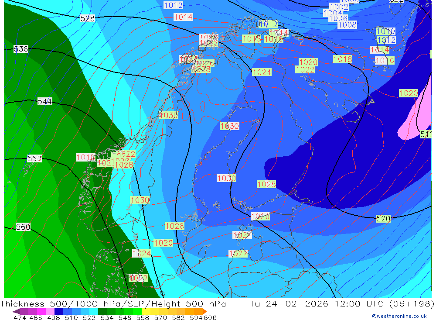436x320 pixels.
Task: Click the 528 height contour label
Action: [x=88, y=19]
